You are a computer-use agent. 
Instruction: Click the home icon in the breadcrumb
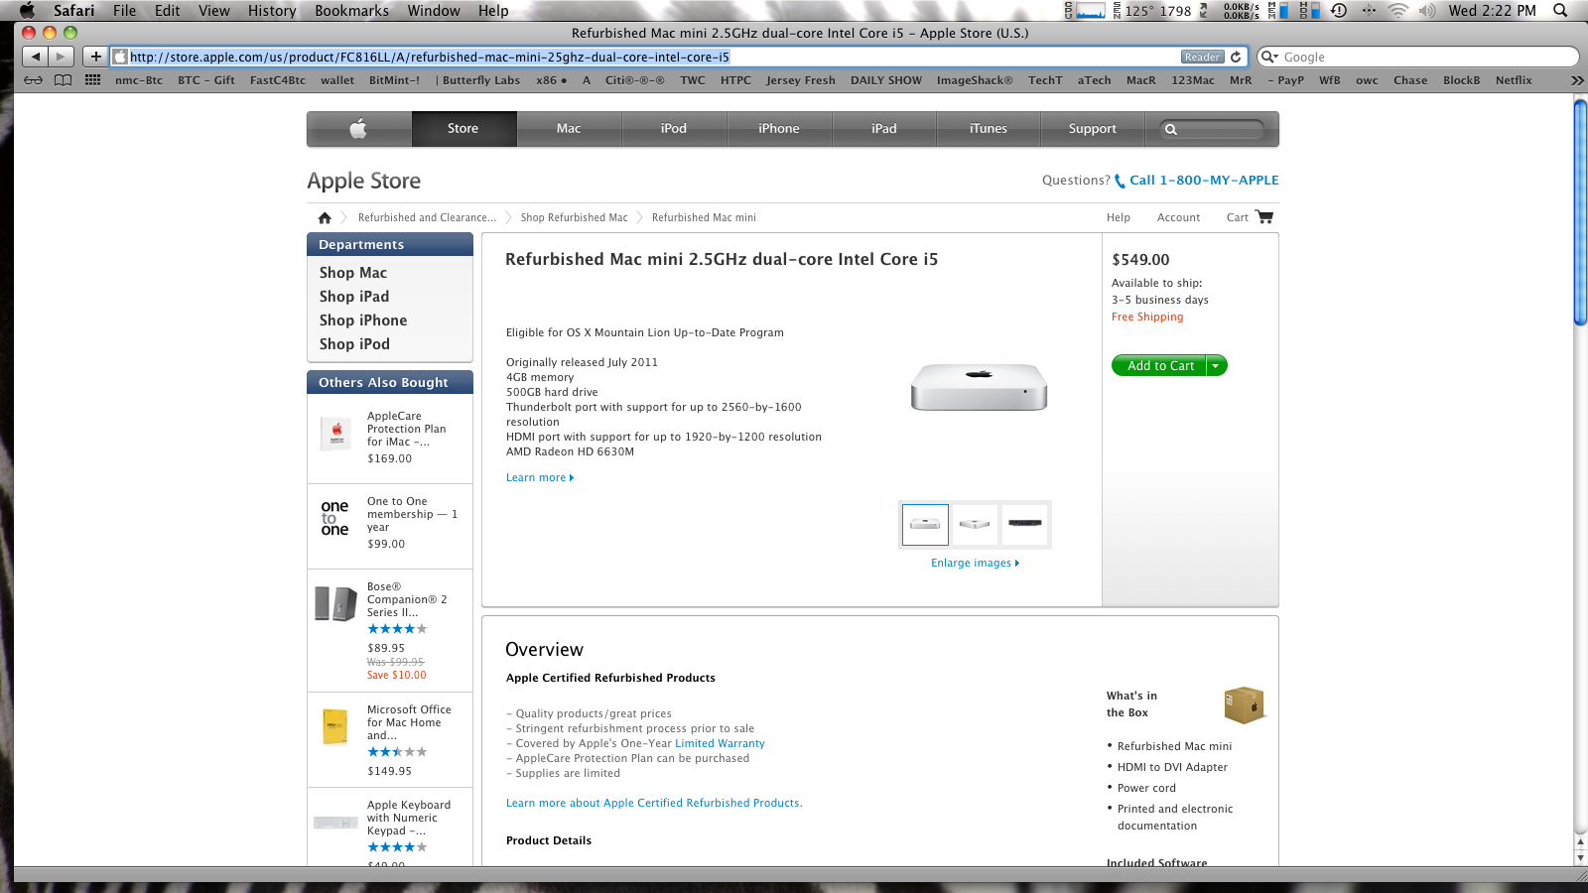coord(325,217)
